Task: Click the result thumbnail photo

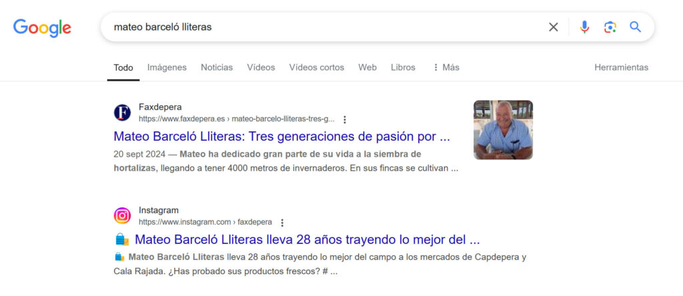Action: (503, 130)
